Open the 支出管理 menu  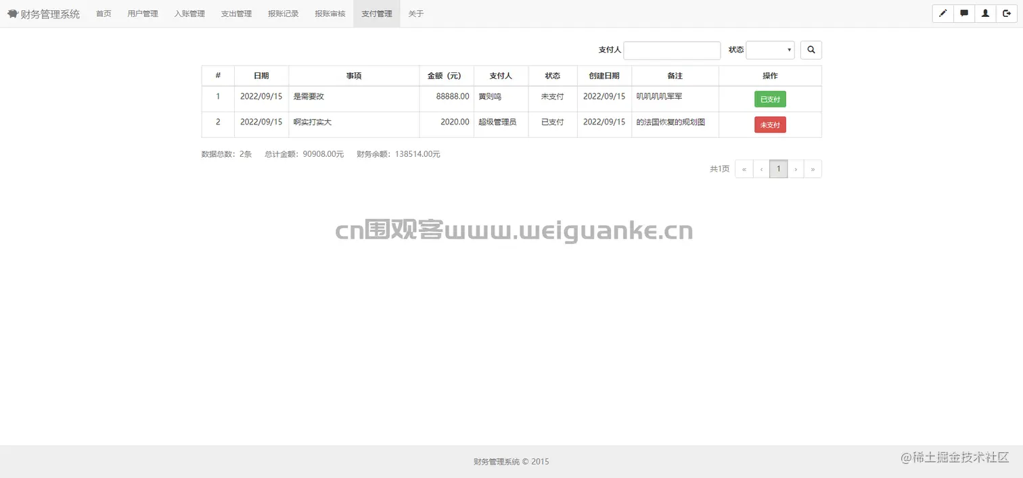tap(236, 14)
